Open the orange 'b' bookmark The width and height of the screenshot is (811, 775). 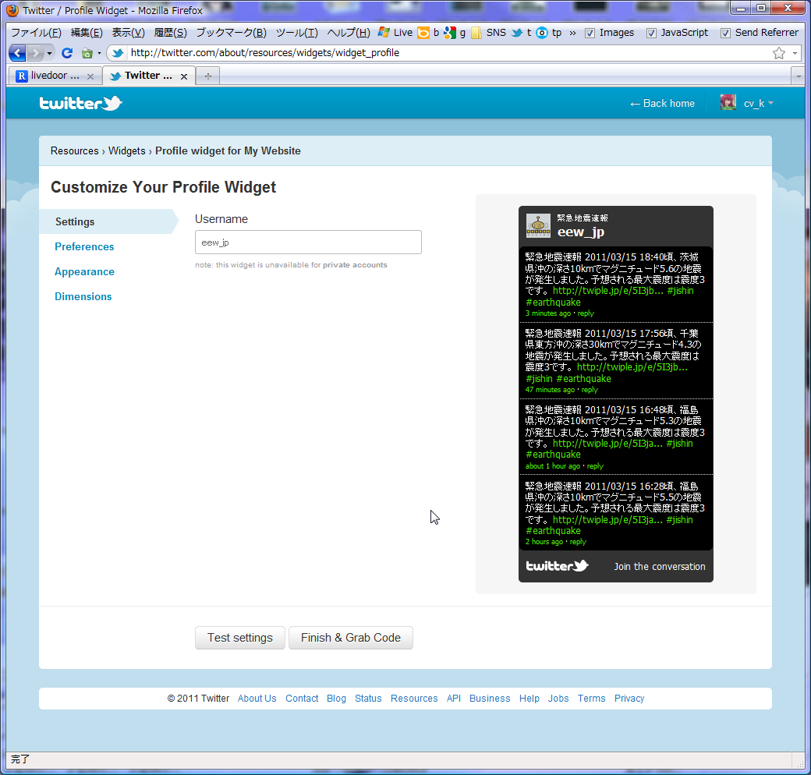[428, 33]
